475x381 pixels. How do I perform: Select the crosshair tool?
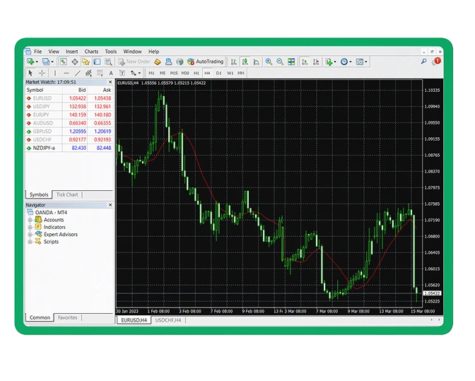point(42,73)
